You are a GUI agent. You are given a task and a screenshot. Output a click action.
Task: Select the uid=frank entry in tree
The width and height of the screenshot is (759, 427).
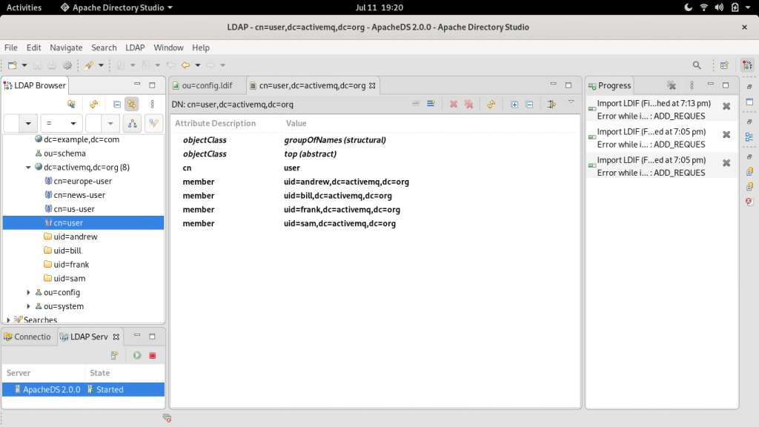71,265
